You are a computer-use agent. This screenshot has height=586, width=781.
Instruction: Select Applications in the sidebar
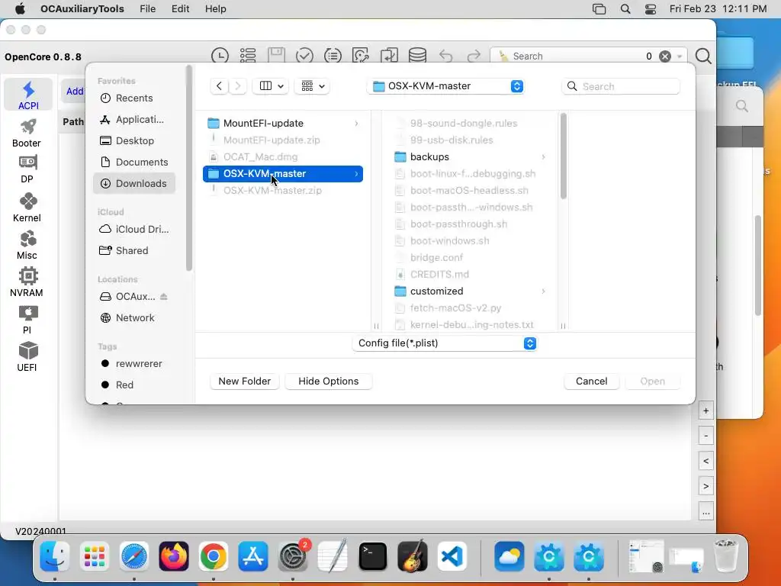point(134,120)
